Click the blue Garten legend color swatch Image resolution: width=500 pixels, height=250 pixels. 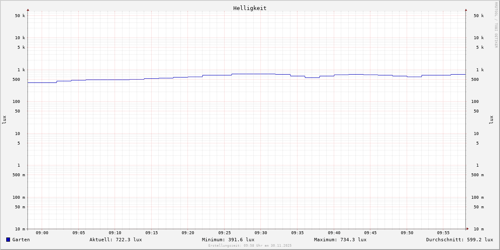coord(8,240)
